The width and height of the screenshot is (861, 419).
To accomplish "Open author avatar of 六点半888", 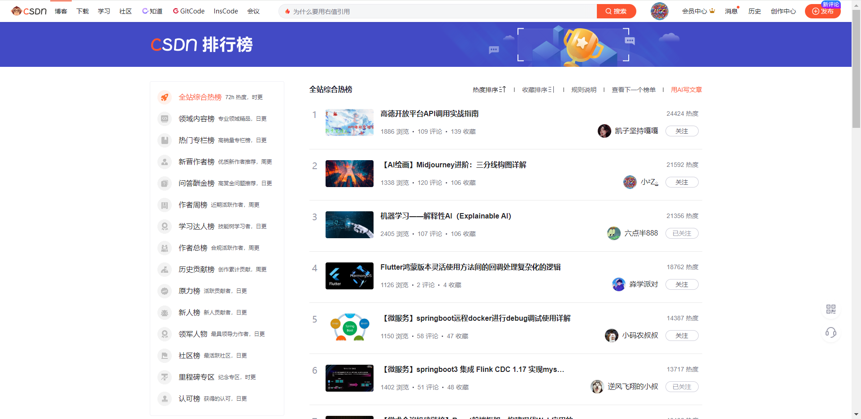I will coord(614,233).
